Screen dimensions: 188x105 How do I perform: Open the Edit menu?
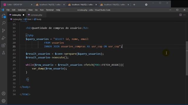(x=14, y=10)
